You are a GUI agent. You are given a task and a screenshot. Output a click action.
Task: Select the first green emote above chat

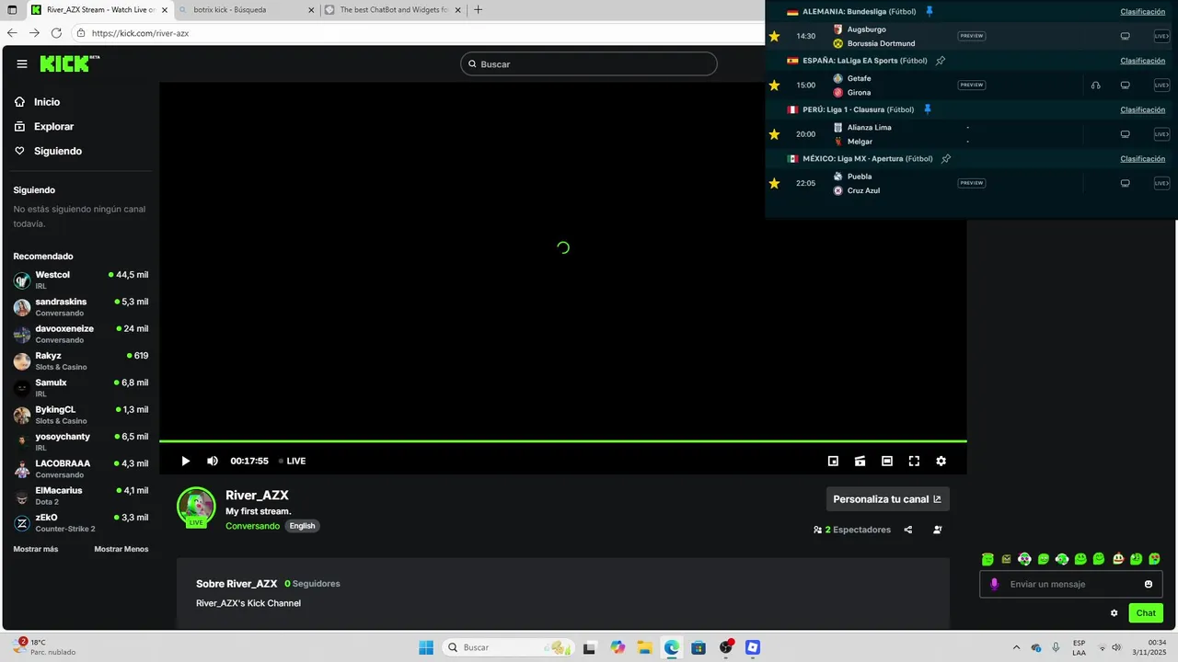(x=987, y=558)
